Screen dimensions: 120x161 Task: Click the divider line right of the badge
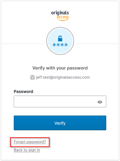[97, 44]
